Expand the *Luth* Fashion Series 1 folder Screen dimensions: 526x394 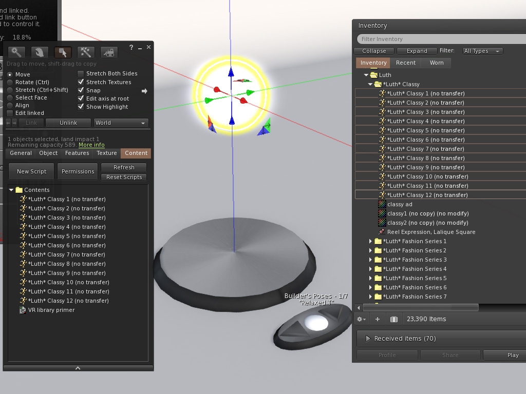pos(370,241)
